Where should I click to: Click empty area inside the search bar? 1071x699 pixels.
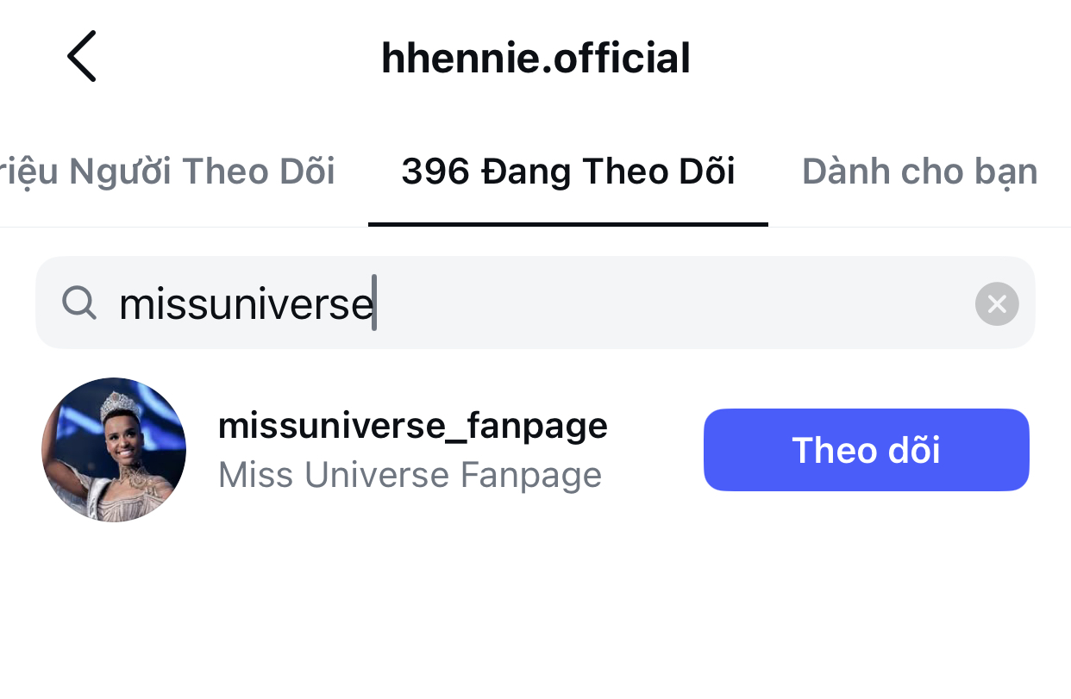[673, 303]
